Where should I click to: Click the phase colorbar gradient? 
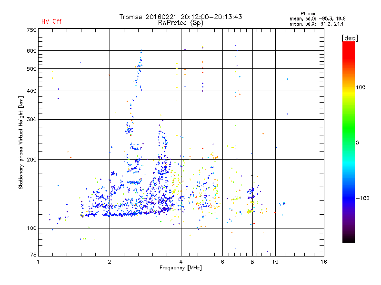point(349,142)
